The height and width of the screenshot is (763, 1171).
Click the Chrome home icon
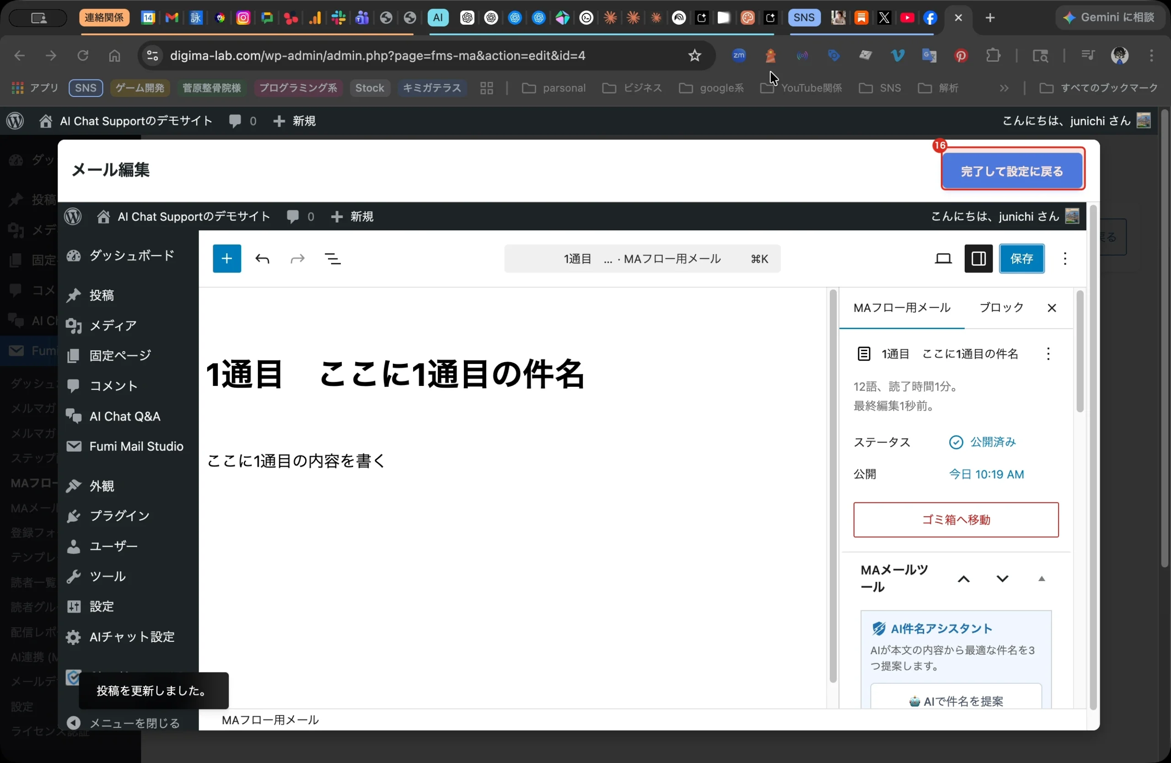tap(115, 56)
